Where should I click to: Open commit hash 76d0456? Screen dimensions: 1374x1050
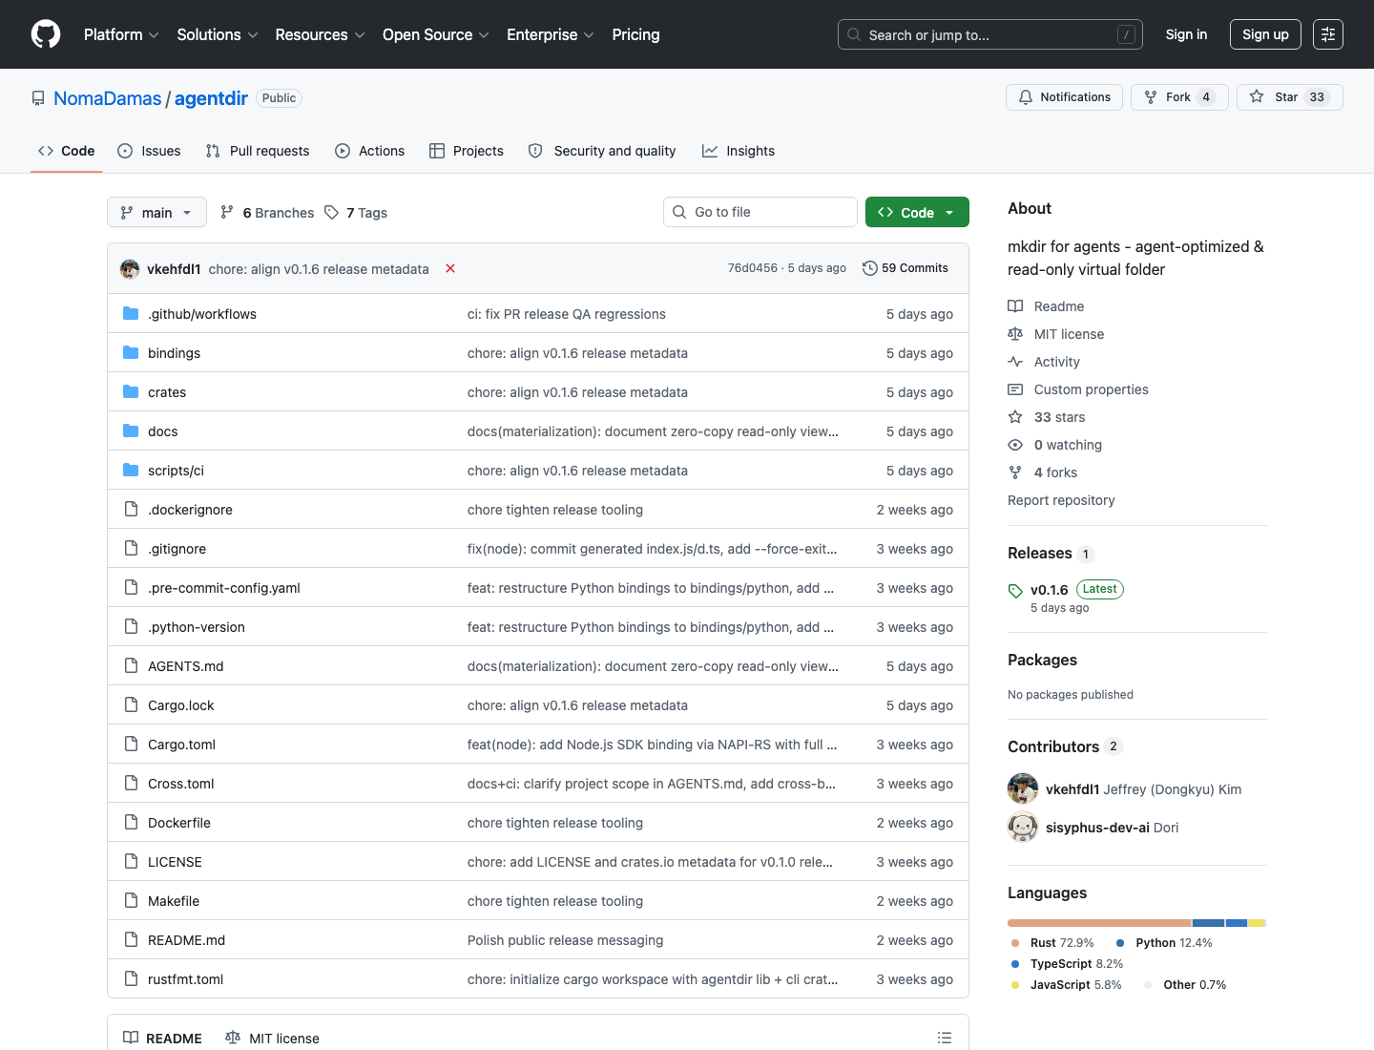click(x=753, y=268)
